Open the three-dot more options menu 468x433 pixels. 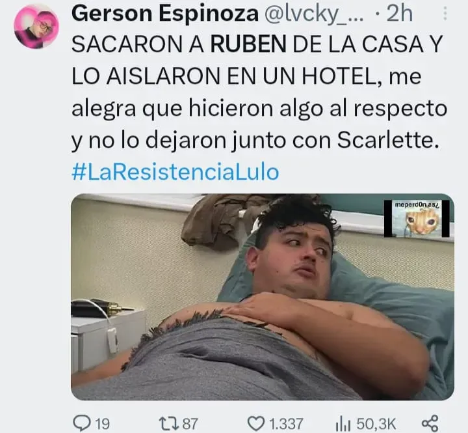445,14
